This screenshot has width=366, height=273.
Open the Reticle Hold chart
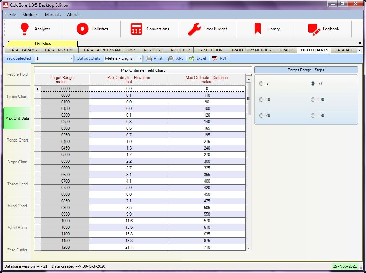click(x=17, y=74)
